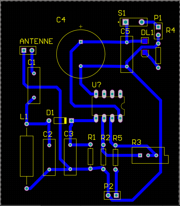
Task: Select the S1 designator label
Action: [122, 13]
